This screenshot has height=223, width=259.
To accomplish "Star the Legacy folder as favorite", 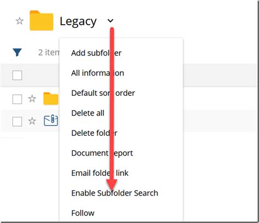I will tap(20, 21).
